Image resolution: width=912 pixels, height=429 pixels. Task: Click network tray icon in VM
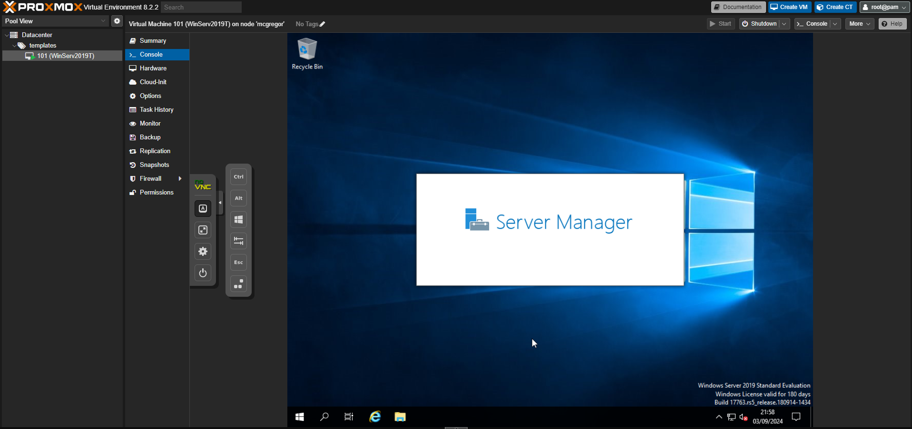coord(732,418)
